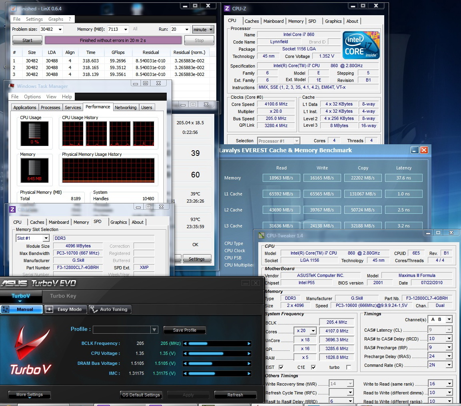The width and height of the screenshot is (461, 406).
Task: Switch to the Processes tab in Task Manager
Action: pos(50,107)
